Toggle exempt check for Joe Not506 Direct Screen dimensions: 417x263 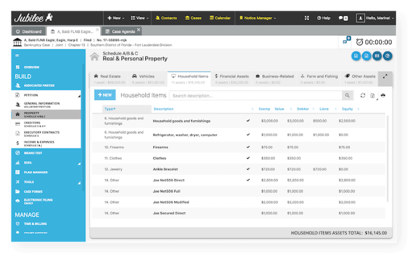coord(248,180)
